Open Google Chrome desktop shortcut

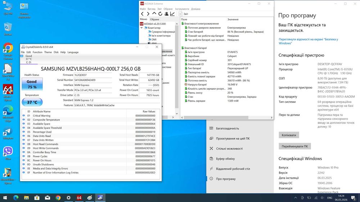(8, 51)
